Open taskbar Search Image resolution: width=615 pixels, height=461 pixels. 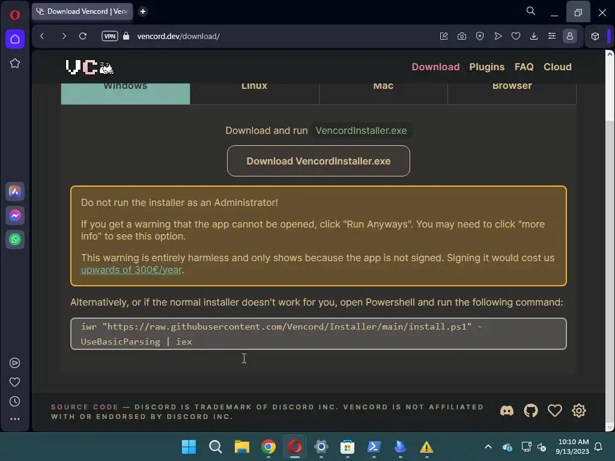[216, 447]
